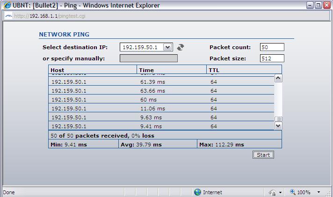Edit the Packet size field
Image resolution: width=333 pixels, height=197 pixels.
[272, 58]
